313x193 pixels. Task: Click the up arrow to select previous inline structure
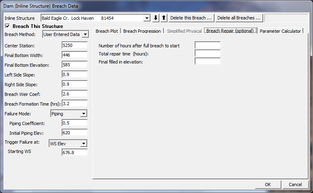[x=163, y=18]
